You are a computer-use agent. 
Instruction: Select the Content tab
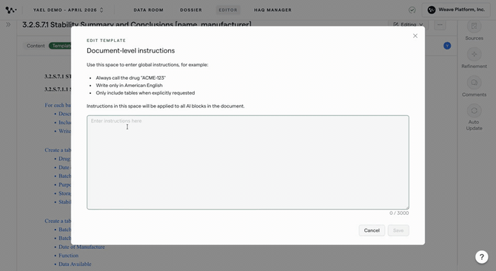point(36,46)
